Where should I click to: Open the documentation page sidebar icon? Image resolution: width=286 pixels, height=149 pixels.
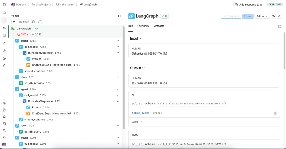(4, 110)
